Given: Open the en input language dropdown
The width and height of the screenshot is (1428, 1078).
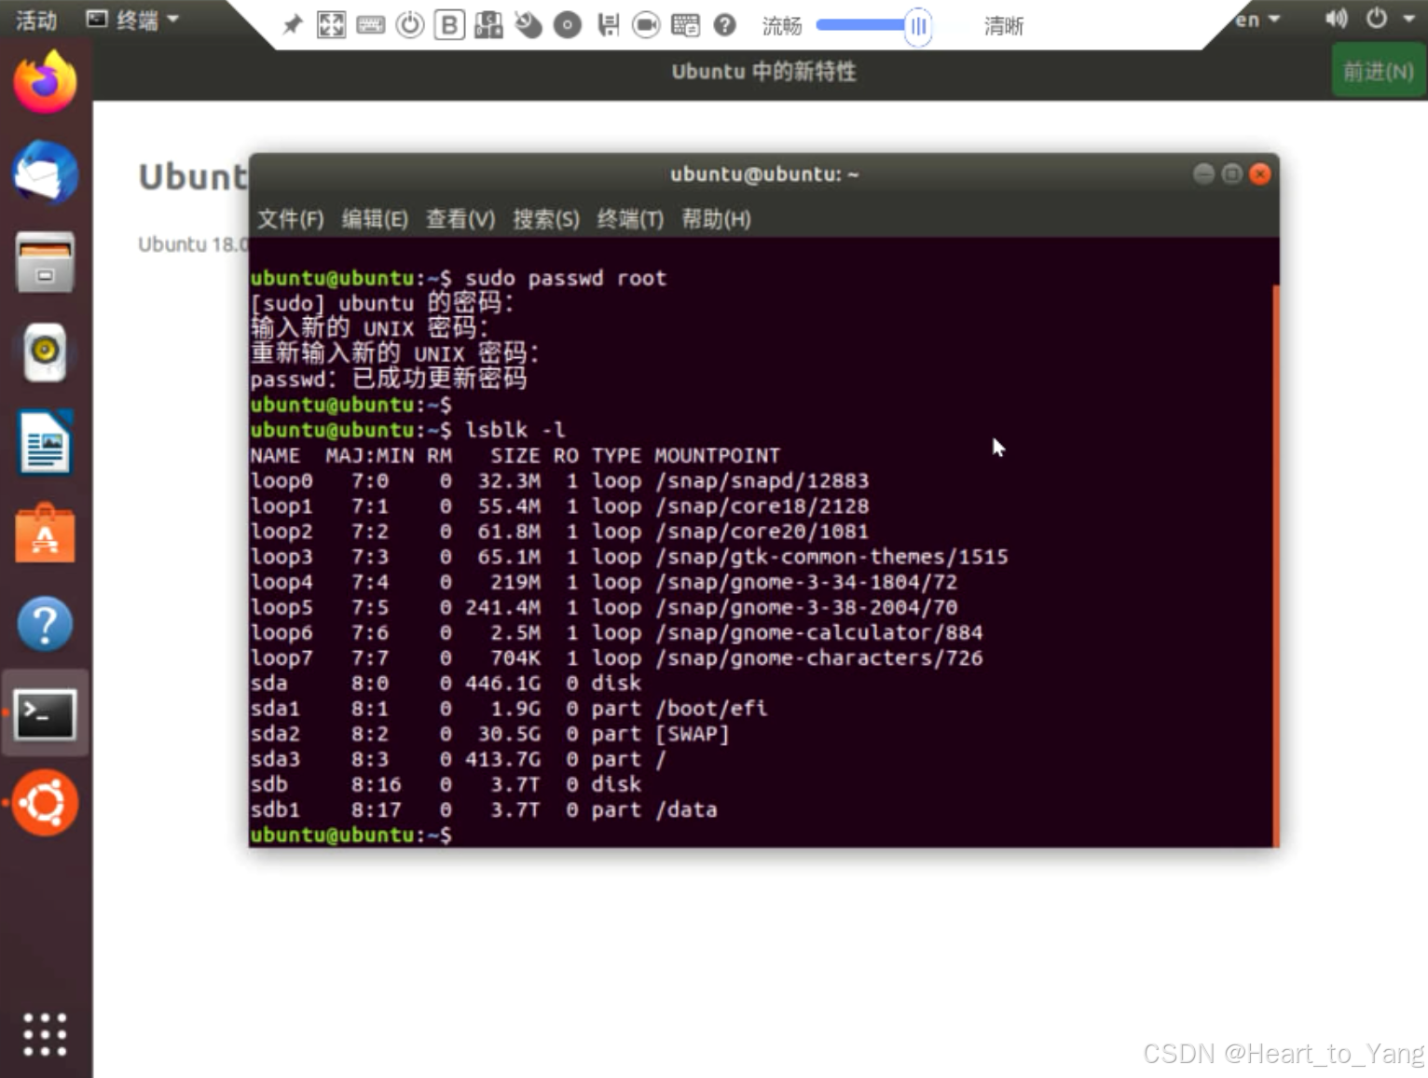Looking at the screenshot, I should click(1257, 20).
